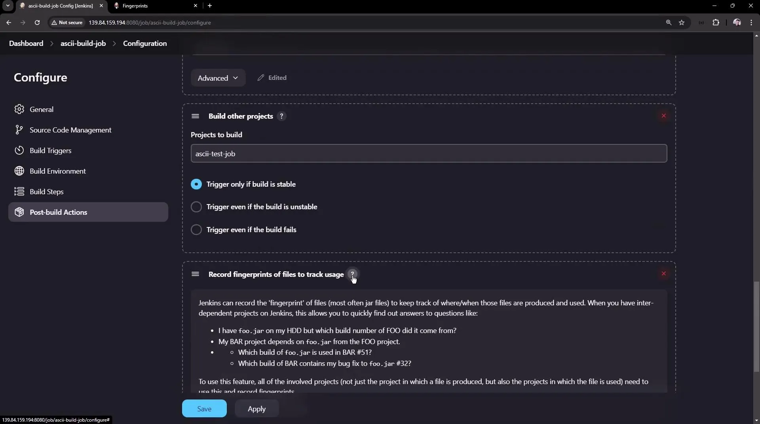Select Trigger even if the build is unstable
This screenshot has width=760, height=424.
click(x=196, y=207)
